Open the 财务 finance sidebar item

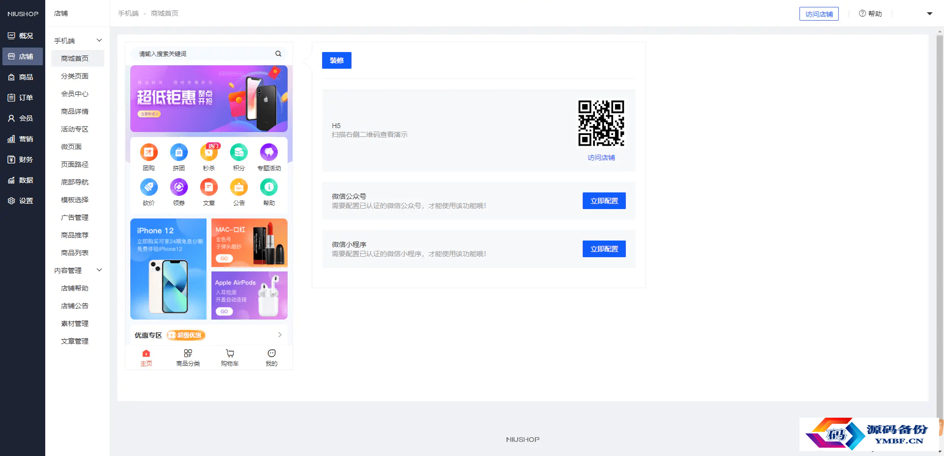point(22,160)
